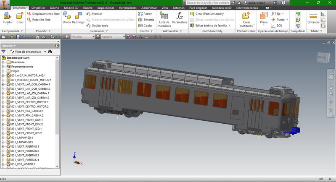Expand 831_e-CAJA_MOTOR_442:1 node
The width and height of the screenshot is (336, 182).
tap(3, 75)
